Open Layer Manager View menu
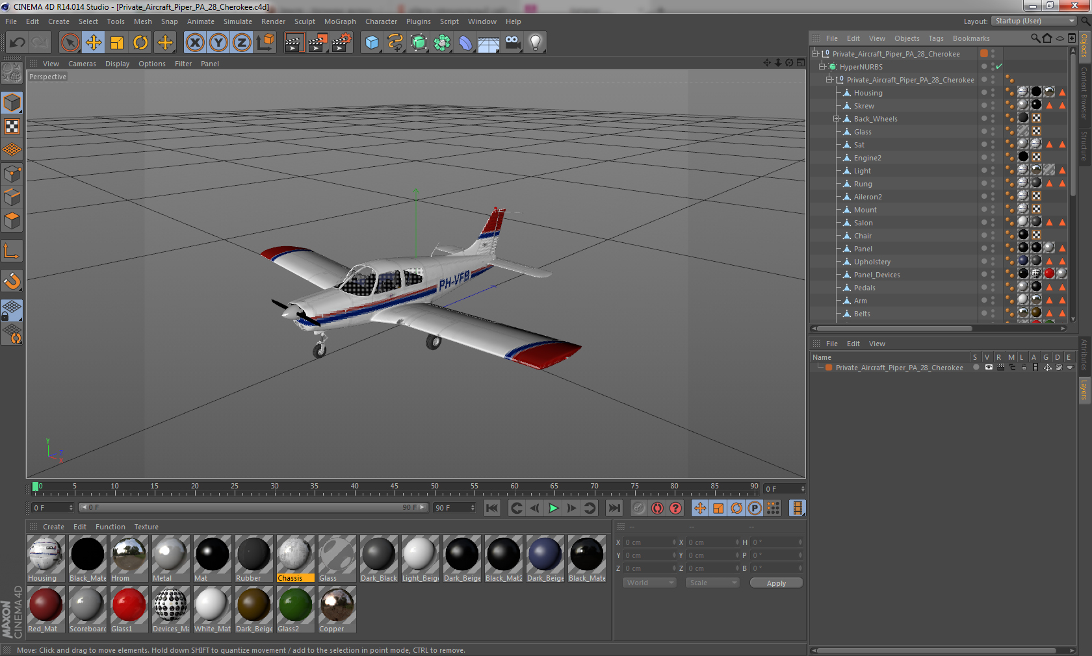The height and width of the screenshot is (656, 1092). 877,344
